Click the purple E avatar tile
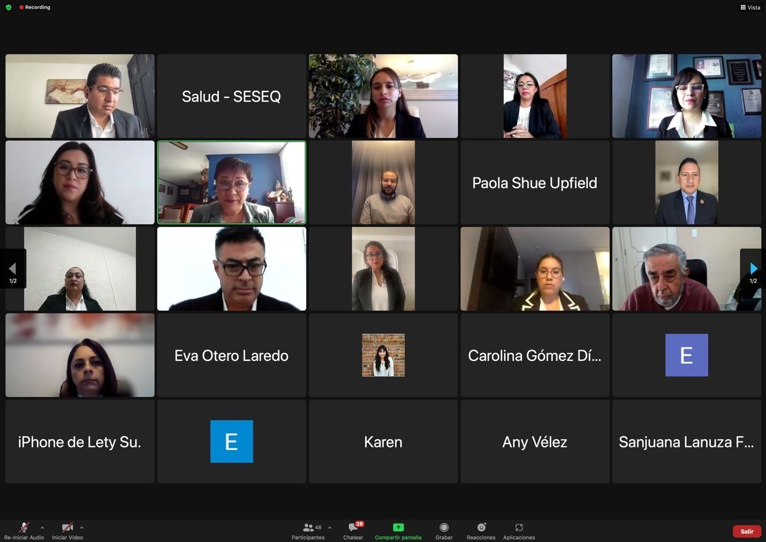 pos(686,355)
